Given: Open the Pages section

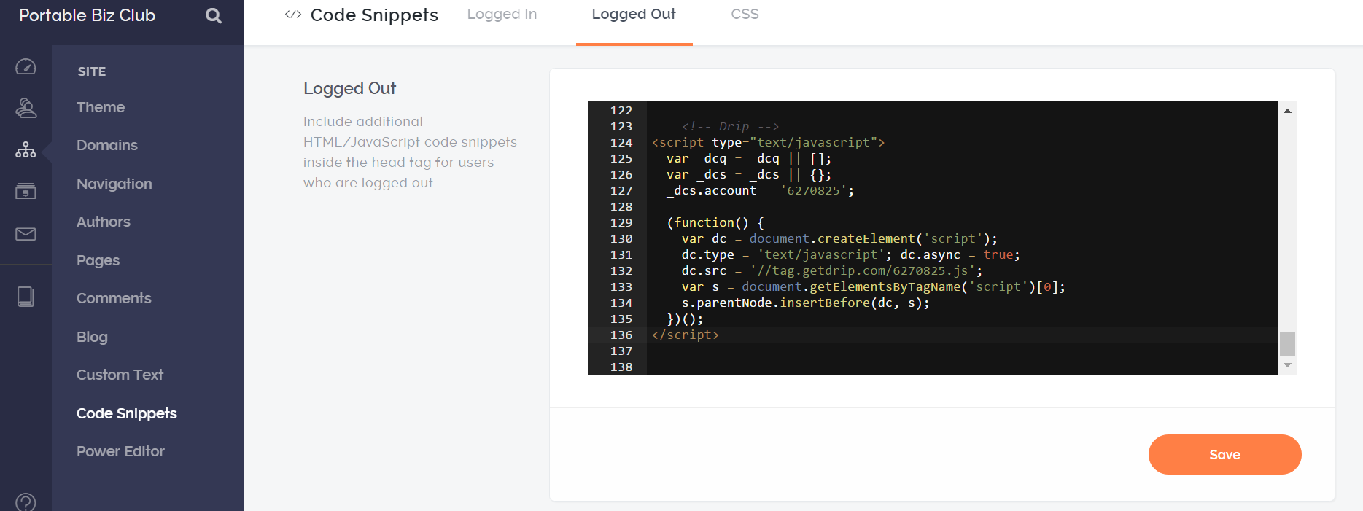Looking at the screenshot, I should (98, 260).
